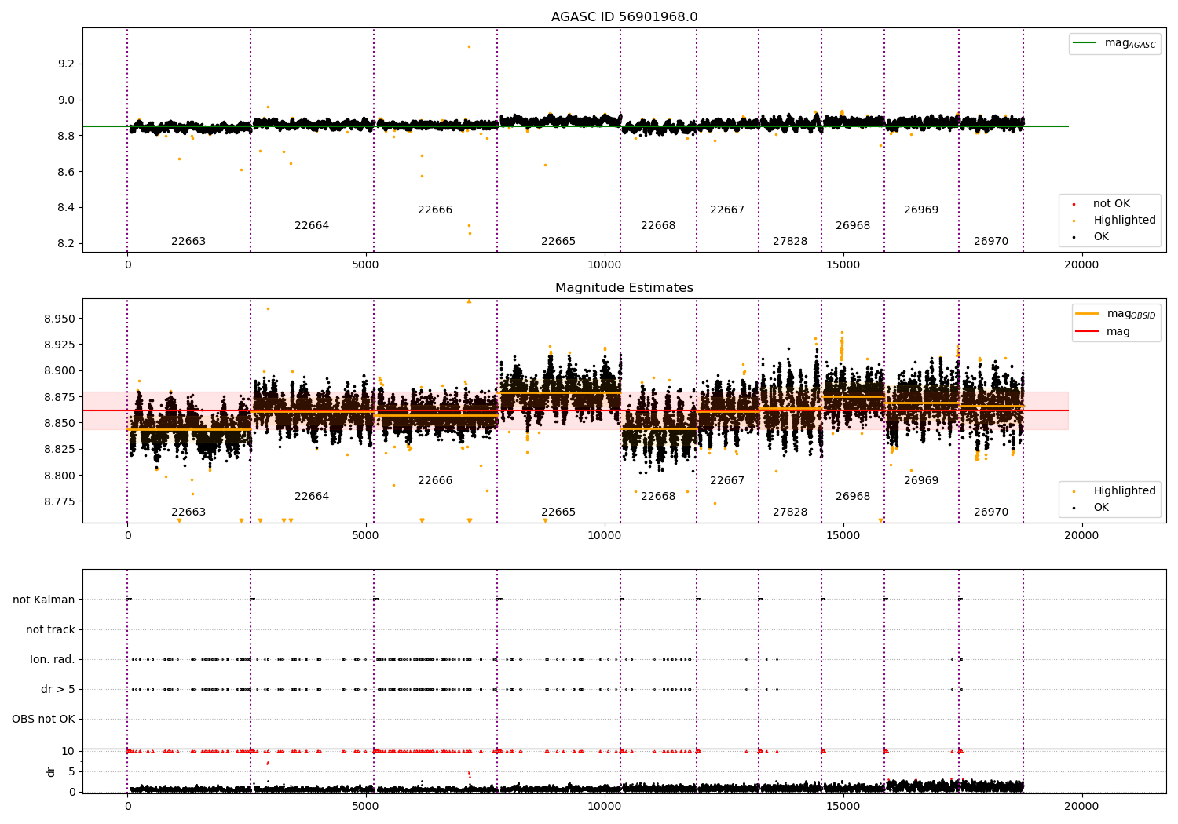Click 'Highlighted' legend entry in the middle plot

(x=1125, y=491)
